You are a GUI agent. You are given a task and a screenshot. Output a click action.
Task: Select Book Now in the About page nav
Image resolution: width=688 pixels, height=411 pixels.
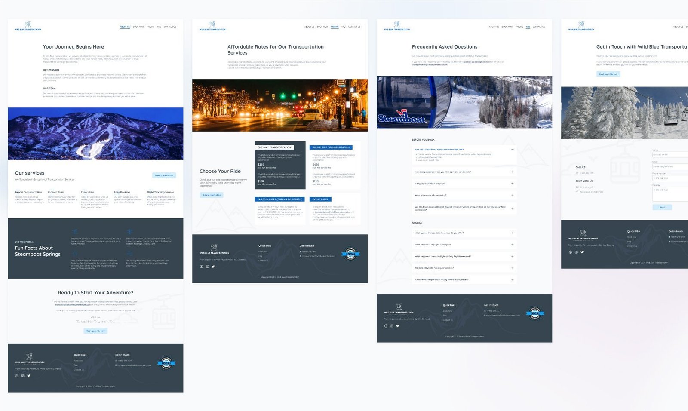coord(138,27)
